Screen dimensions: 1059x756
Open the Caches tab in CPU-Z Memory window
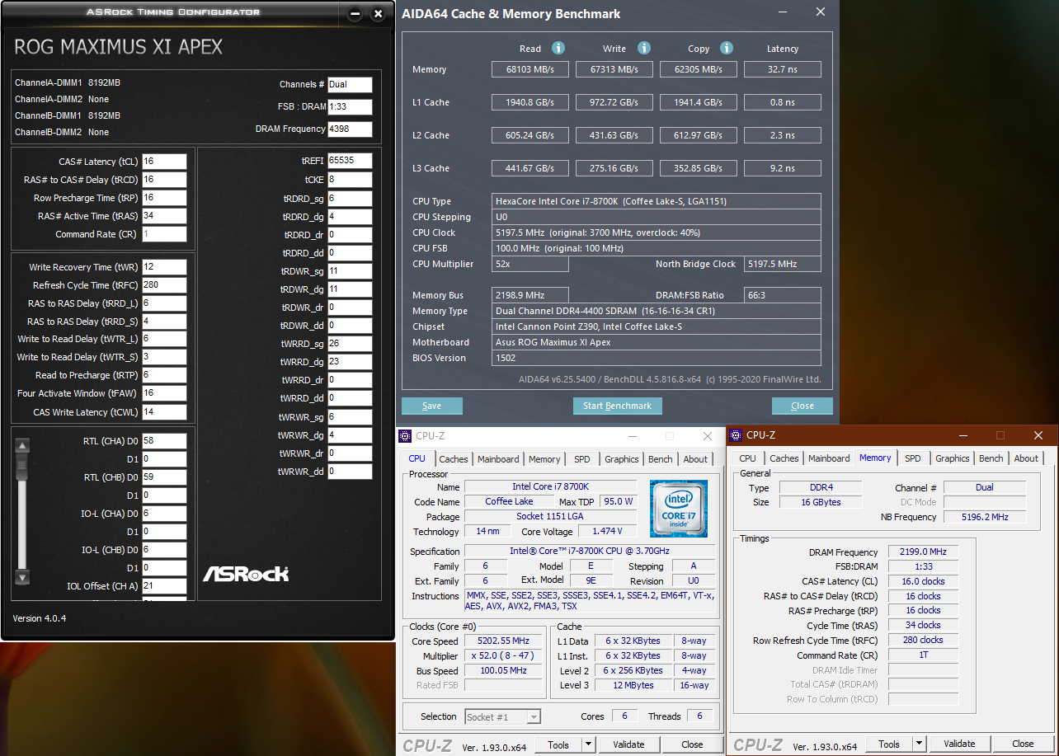point(784,458)
